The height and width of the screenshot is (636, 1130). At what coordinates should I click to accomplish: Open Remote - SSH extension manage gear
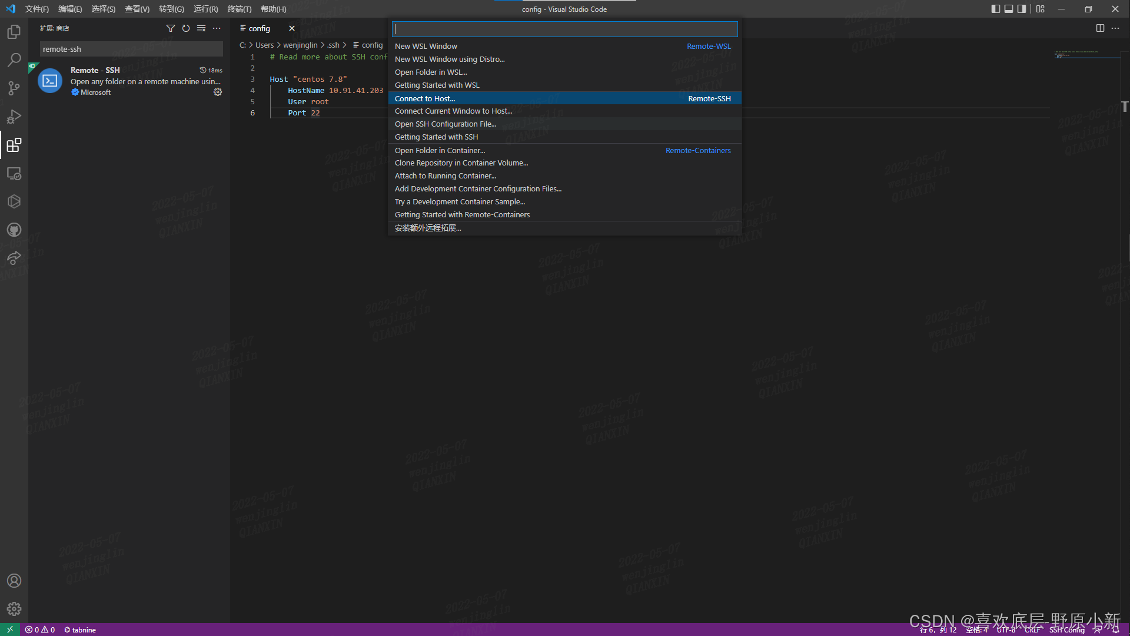[218, 92]
